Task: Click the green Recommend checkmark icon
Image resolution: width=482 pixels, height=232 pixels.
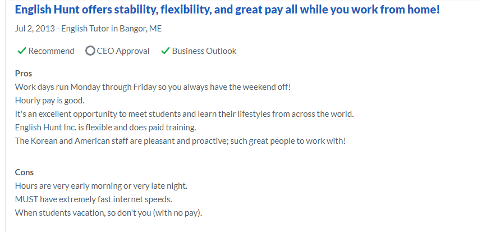Action: [x=21, y=51]
